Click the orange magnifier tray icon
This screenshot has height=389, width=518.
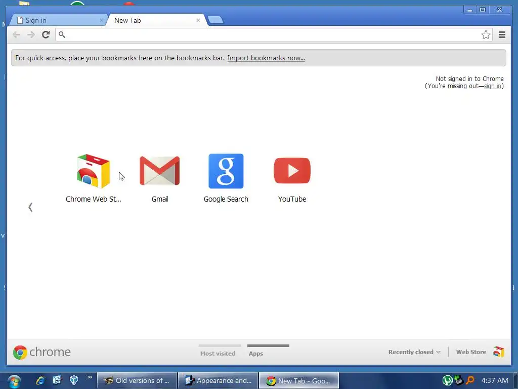coord(470,380)
